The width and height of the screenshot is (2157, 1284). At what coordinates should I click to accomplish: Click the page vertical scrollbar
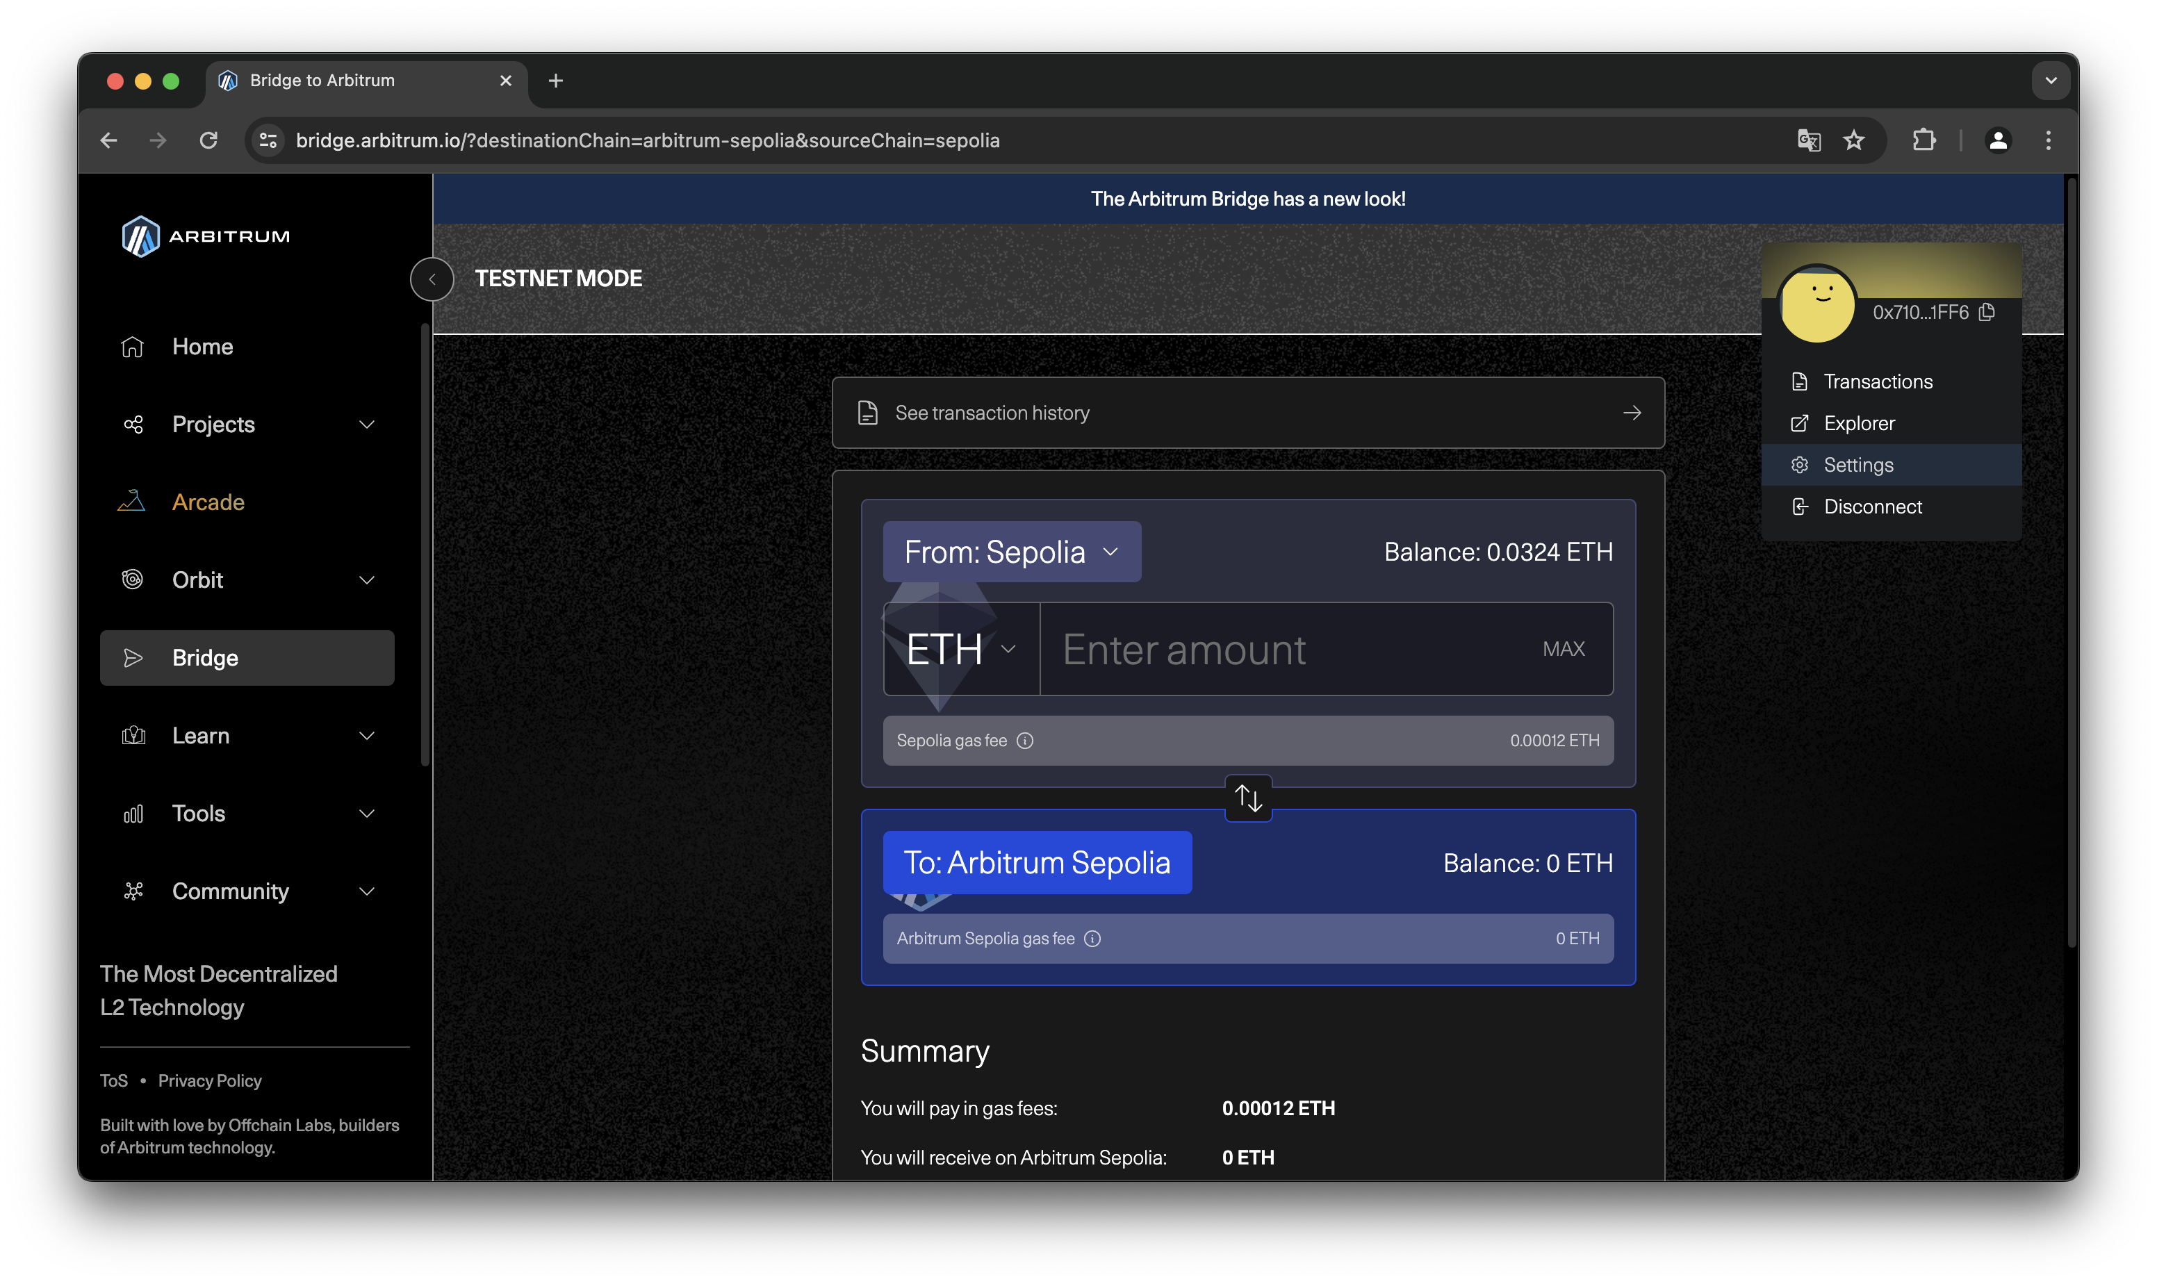(x=2072, y=562)
